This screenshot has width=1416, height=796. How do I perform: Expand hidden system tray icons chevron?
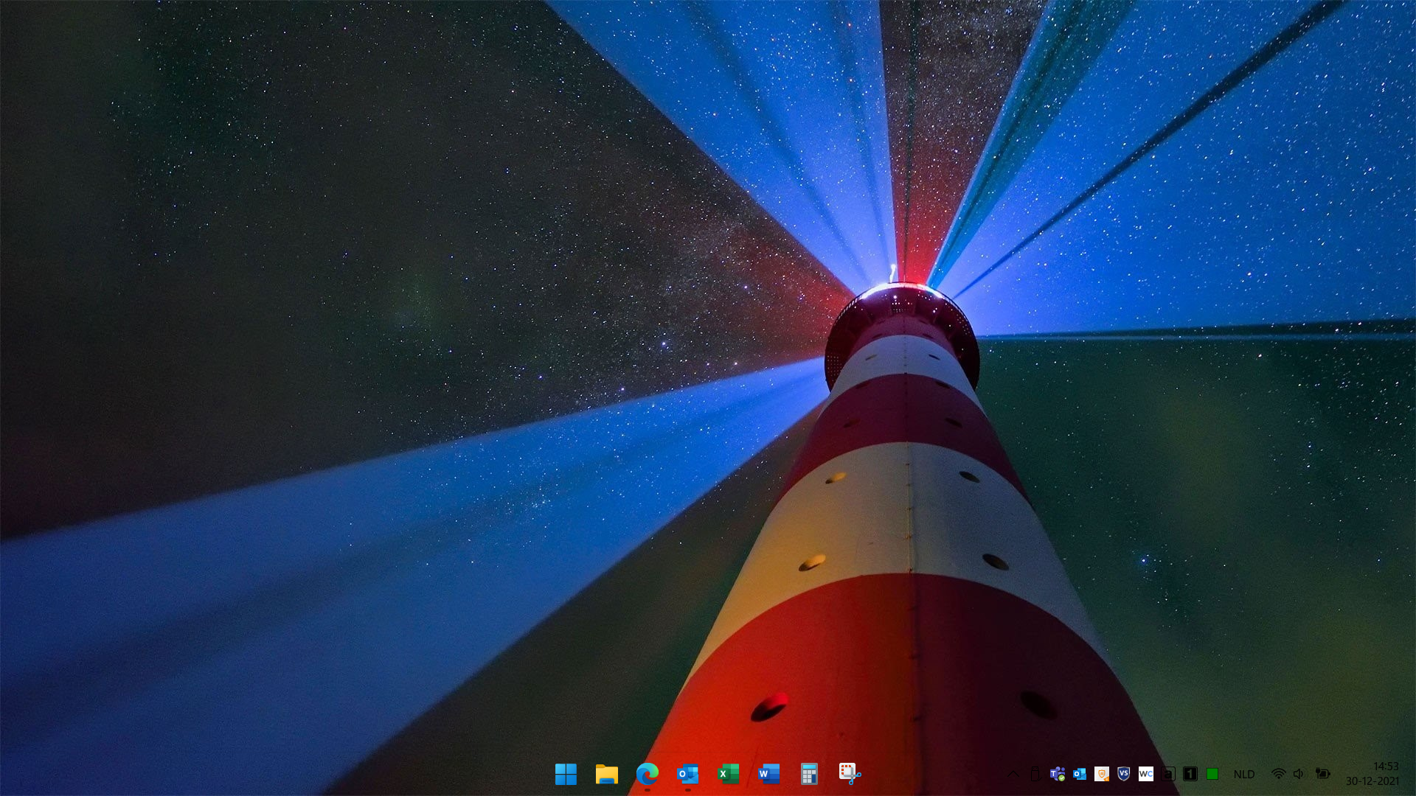coord(1013,774)
